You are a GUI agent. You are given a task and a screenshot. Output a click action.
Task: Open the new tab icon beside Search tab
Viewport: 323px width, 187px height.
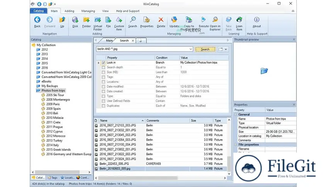(141, 41)
